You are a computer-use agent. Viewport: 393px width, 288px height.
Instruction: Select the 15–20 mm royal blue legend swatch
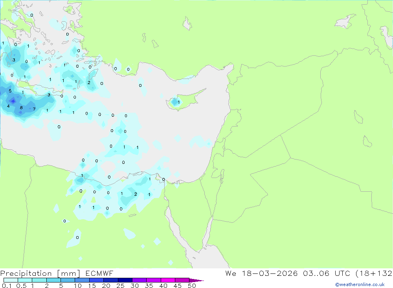96,280
